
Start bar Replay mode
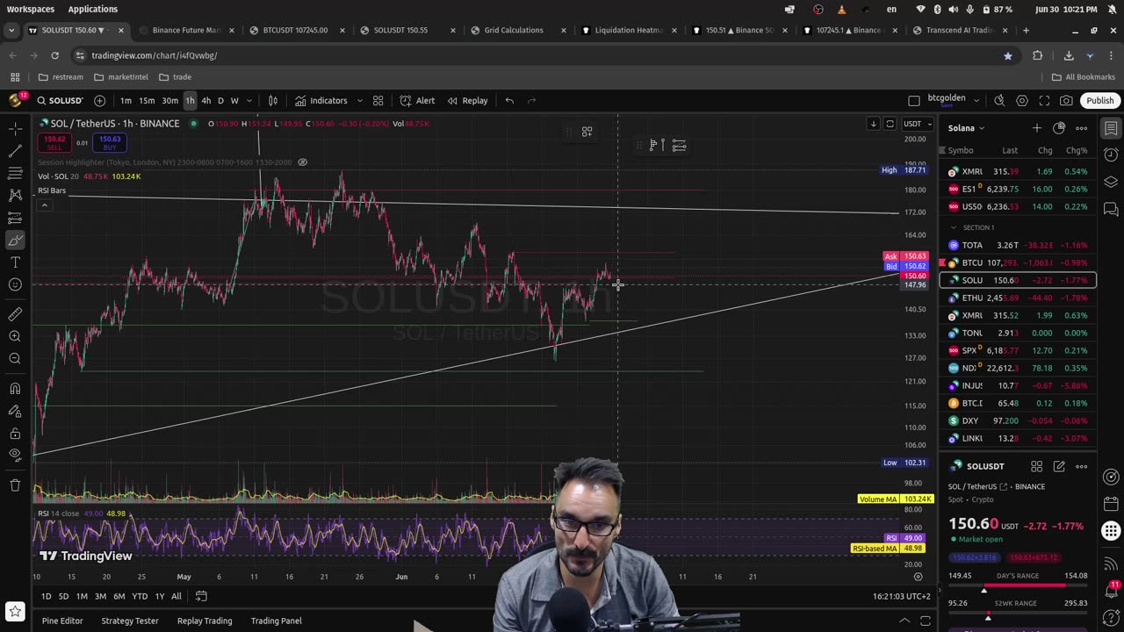pyautogui.click(x=467, y=100)
